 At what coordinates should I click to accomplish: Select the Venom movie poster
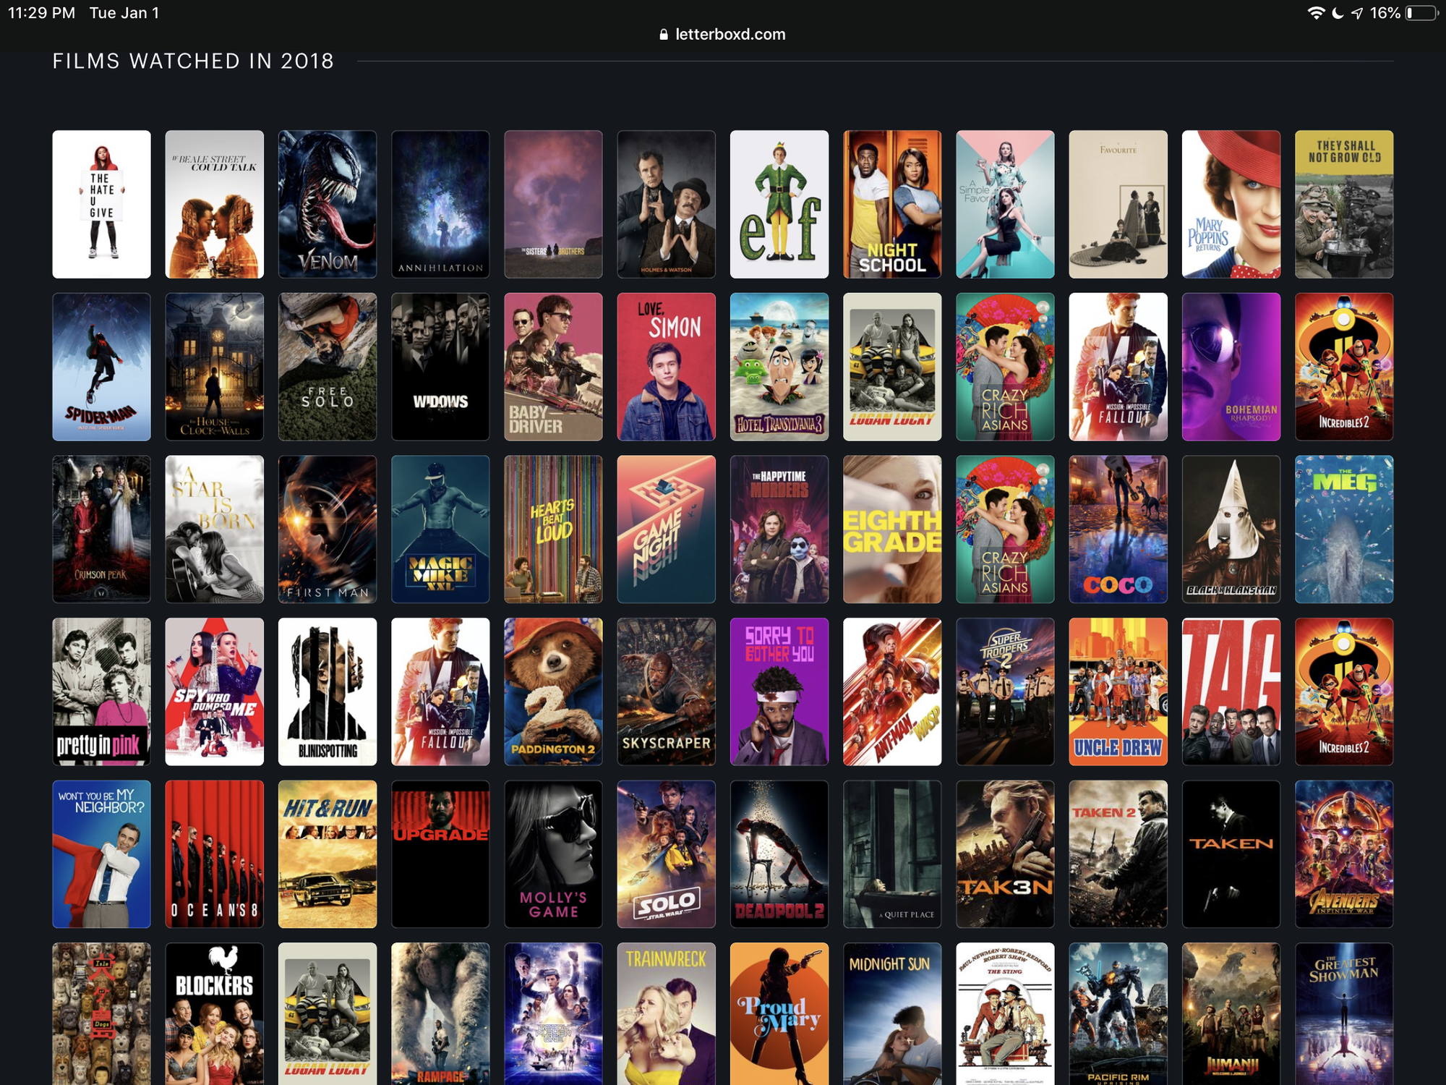[327, 204]
